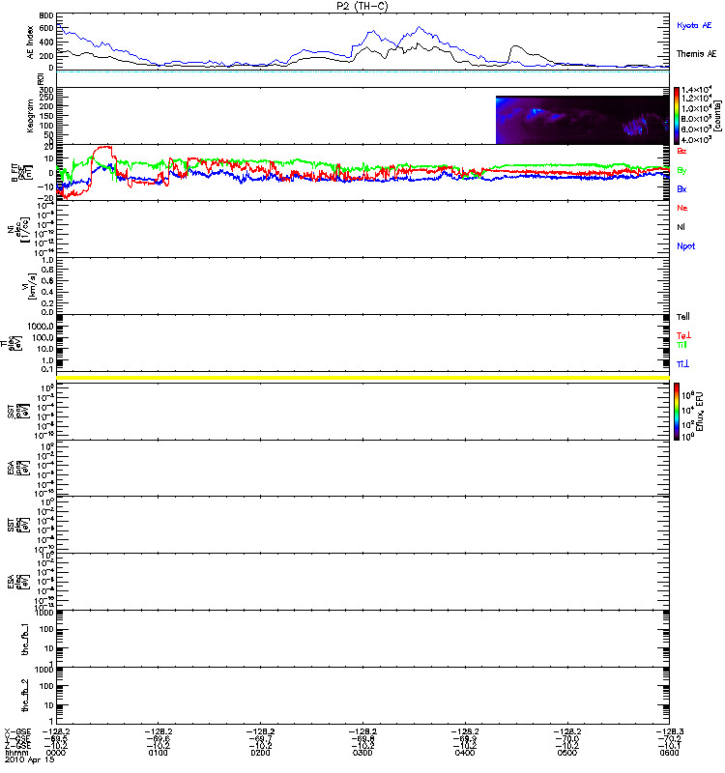725x773 pixels.
Task: Click the black 'Themis AE' legend label
Action: [x=696, y=54]
